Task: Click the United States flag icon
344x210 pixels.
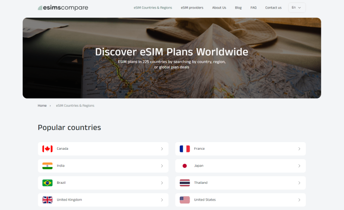Action: click(185, 200)
